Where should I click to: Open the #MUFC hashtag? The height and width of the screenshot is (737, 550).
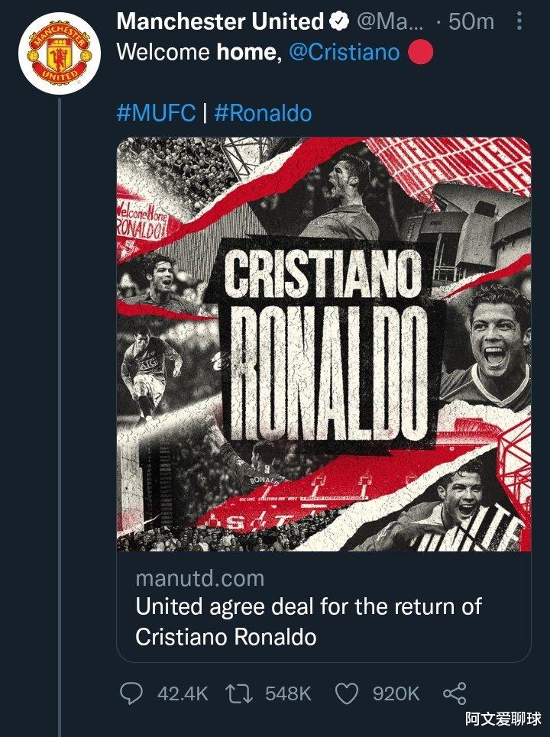(156, 113)
